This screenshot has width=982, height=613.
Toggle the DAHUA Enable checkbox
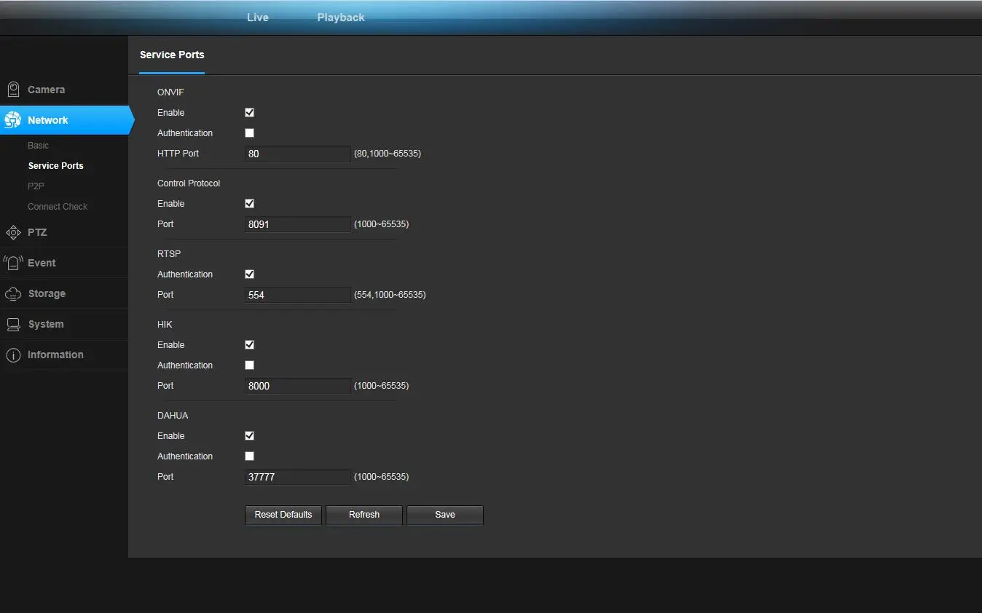249,436
